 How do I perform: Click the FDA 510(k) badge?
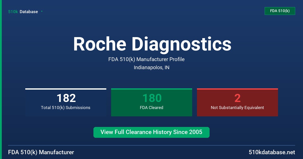click(x=280, y=11)
